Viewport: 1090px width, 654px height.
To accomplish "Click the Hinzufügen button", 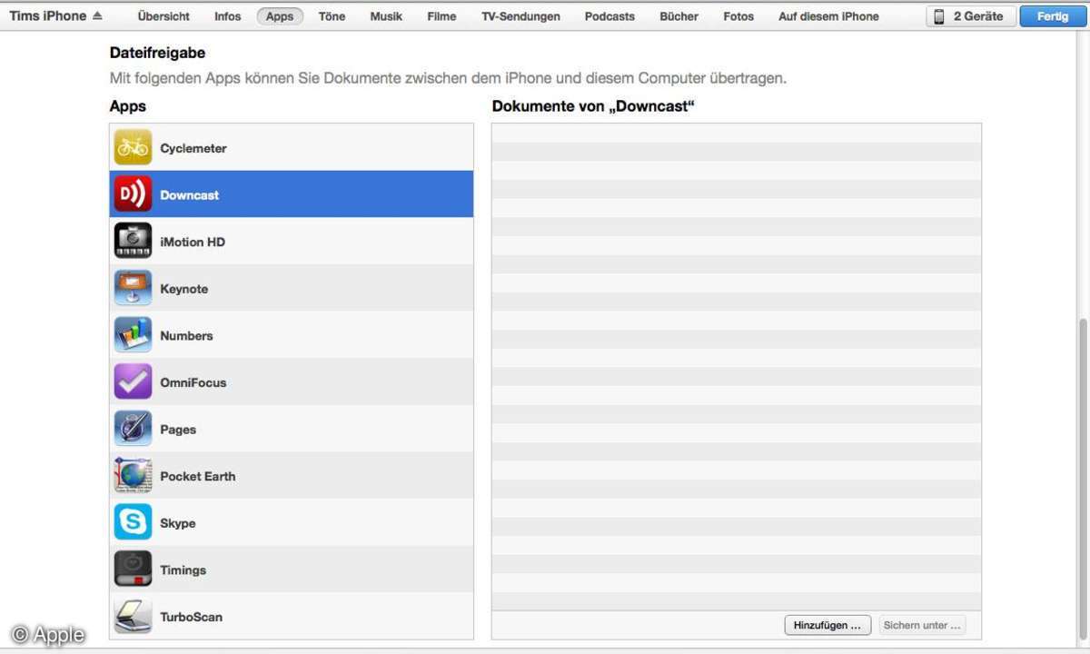I will 827,625.
